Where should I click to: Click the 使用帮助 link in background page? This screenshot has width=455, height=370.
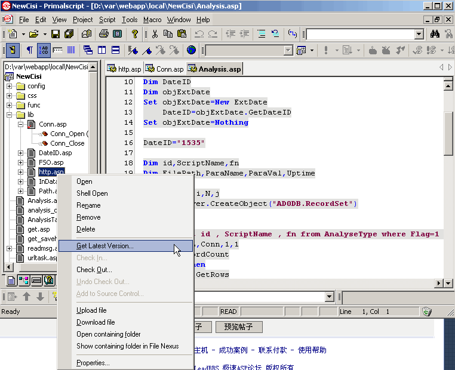point(312,350)
